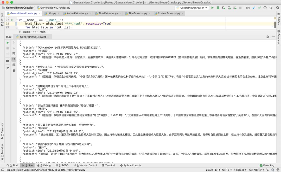The width and height of the screenshot is (281, 172).
Task: Toggle soft-wrap in the Run console
Action: [x=14, y=54]
